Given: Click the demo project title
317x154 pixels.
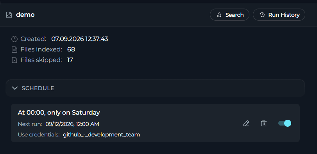Looking at the screenshot, I should (25, 15).
